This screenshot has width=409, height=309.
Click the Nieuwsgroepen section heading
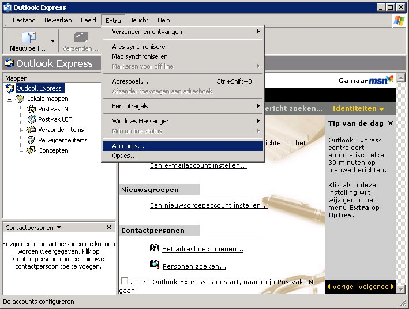click(x=150, y=190)
